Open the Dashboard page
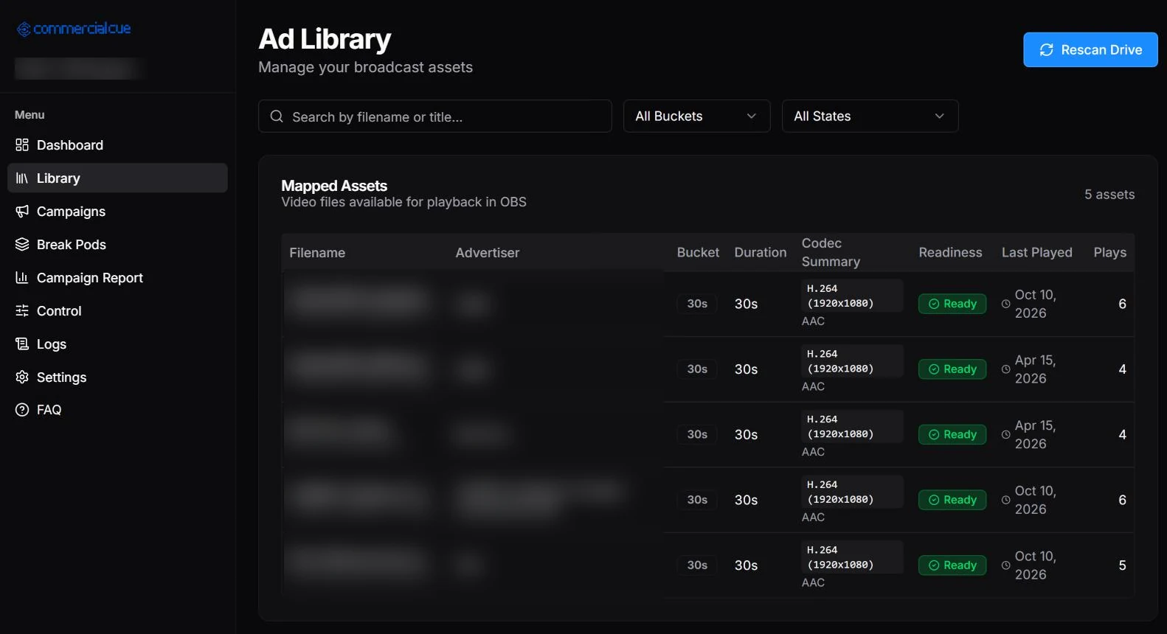The height and width of the screenshot is (634, 1167). (x=117, y=145)
